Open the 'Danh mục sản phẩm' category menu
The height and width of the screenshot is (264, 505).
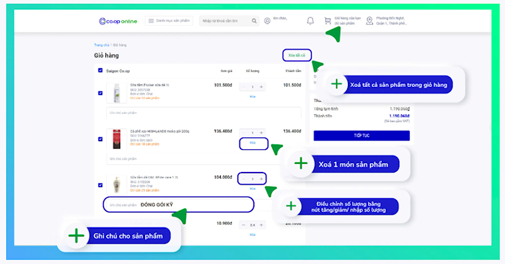pyautogui.click(x=170, y=21)
